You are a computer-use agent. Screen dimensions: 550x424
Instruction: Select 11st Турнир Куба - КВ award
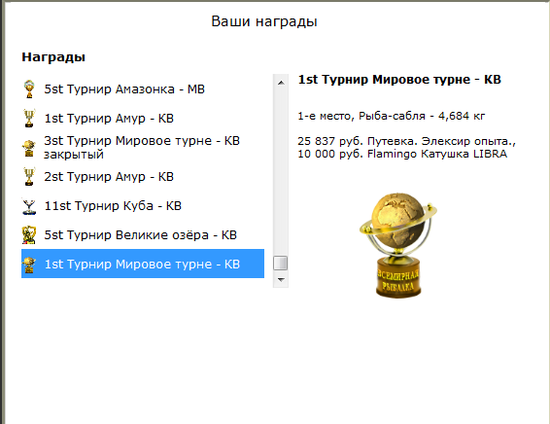click(x=143, y=206)
